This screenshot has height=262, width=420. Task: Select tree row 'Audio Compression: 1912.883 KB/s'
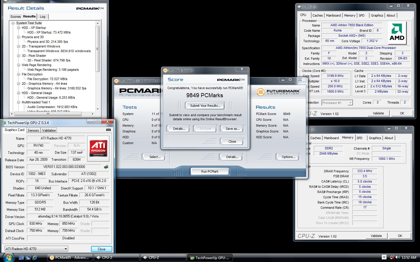[52, 107]
